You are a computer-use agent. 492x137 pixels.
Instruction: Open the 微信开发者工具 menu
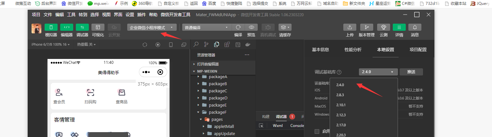176,15
